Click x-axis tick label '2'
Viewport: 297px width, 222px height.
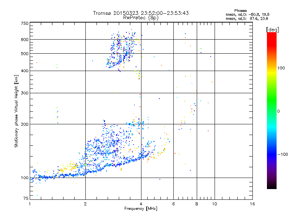point(85,204)
